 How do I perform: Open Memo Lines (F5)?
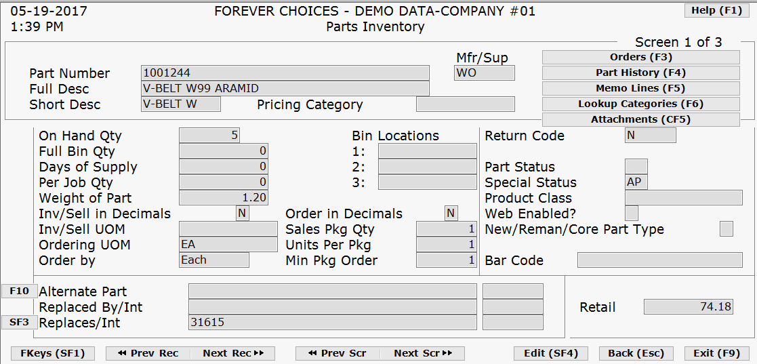640,89
